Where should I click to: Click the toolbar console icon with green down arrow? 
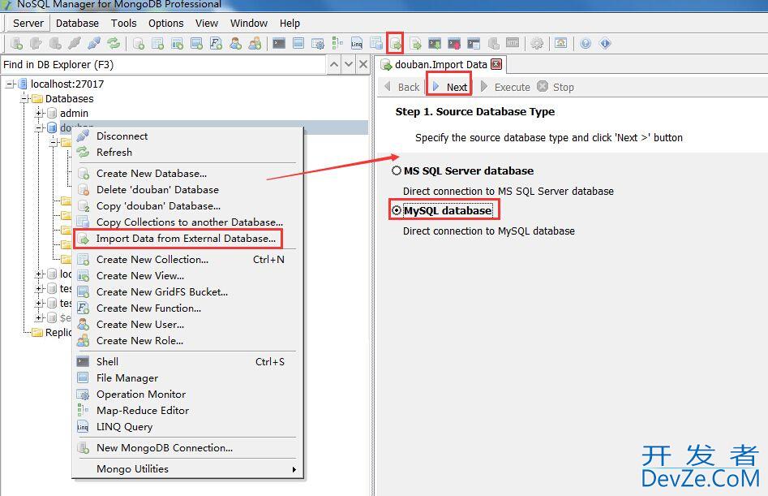(435, 44)
